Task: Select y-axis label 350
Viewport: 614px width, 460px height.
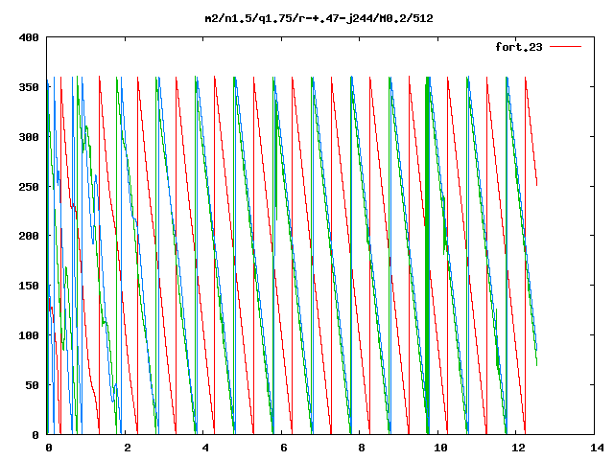Action: 29,87
